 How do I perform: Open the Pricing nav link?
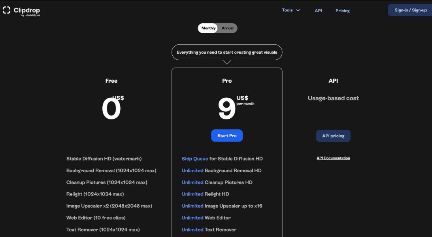pyautogui.click(x=342, y=11)
